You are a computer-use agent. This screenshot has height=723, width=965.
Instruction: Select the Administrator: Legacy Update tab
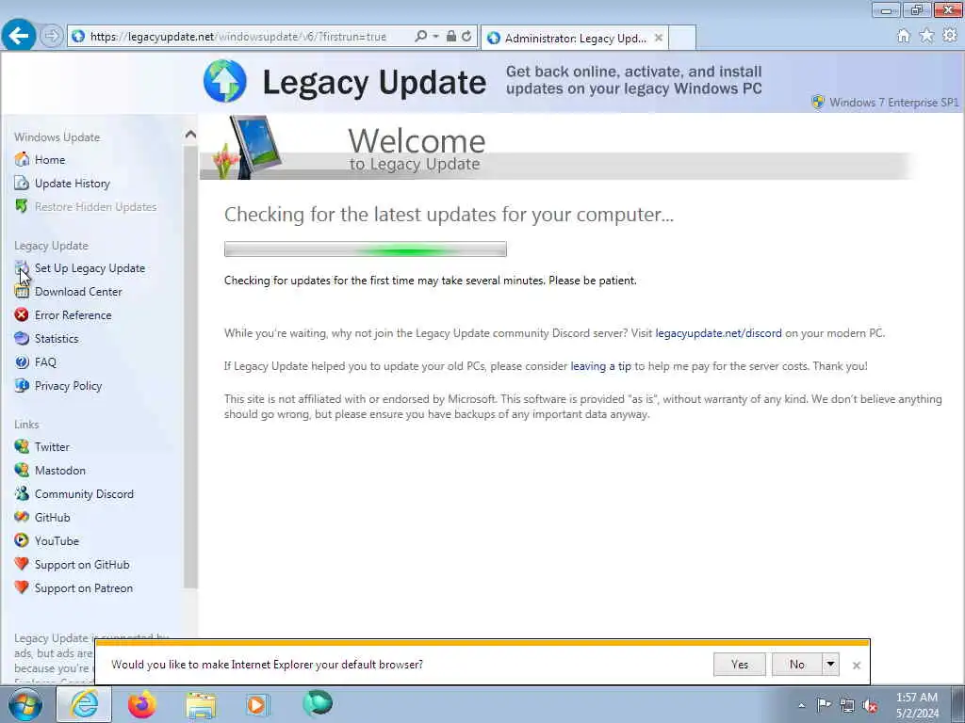point(574,38)
